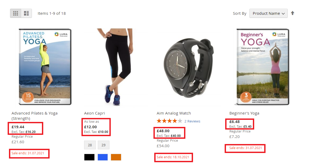Switch to grid view mode
This screenshot has height=168, width=318.
16,13
